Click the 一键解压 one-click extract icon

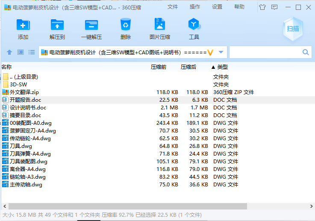tap(91, 25)
